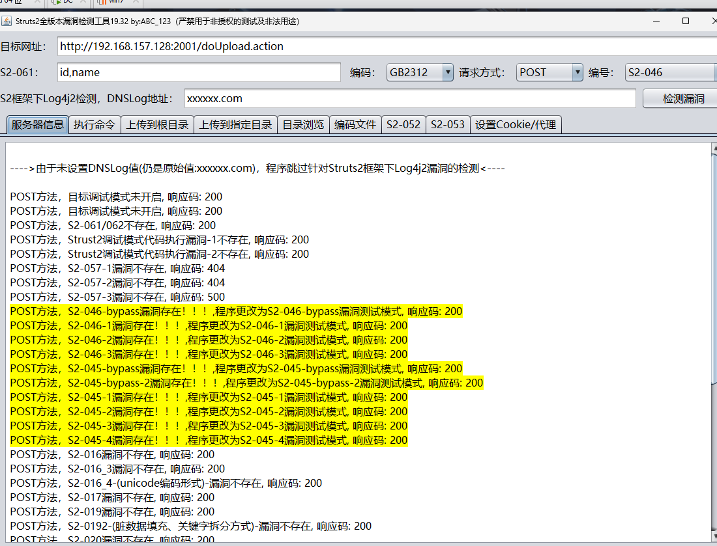Open the POST request method dropdown
The width and height of the screenshot is (717, 546).
(549, 72)
